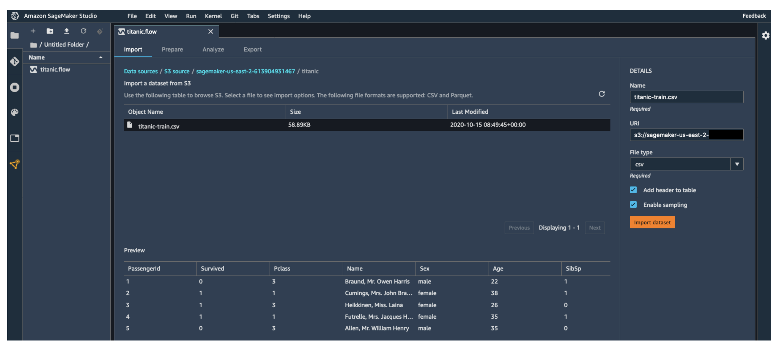Toggle Name column sort arrow in file browser
This screenshot has height=356, width=783.
[101, 57]
